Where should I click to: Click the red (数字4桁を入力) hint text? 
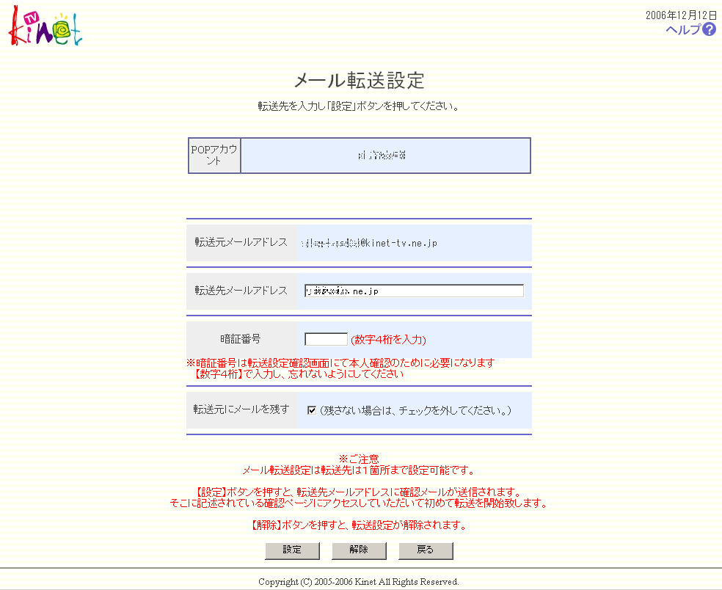tap(388, 340)
